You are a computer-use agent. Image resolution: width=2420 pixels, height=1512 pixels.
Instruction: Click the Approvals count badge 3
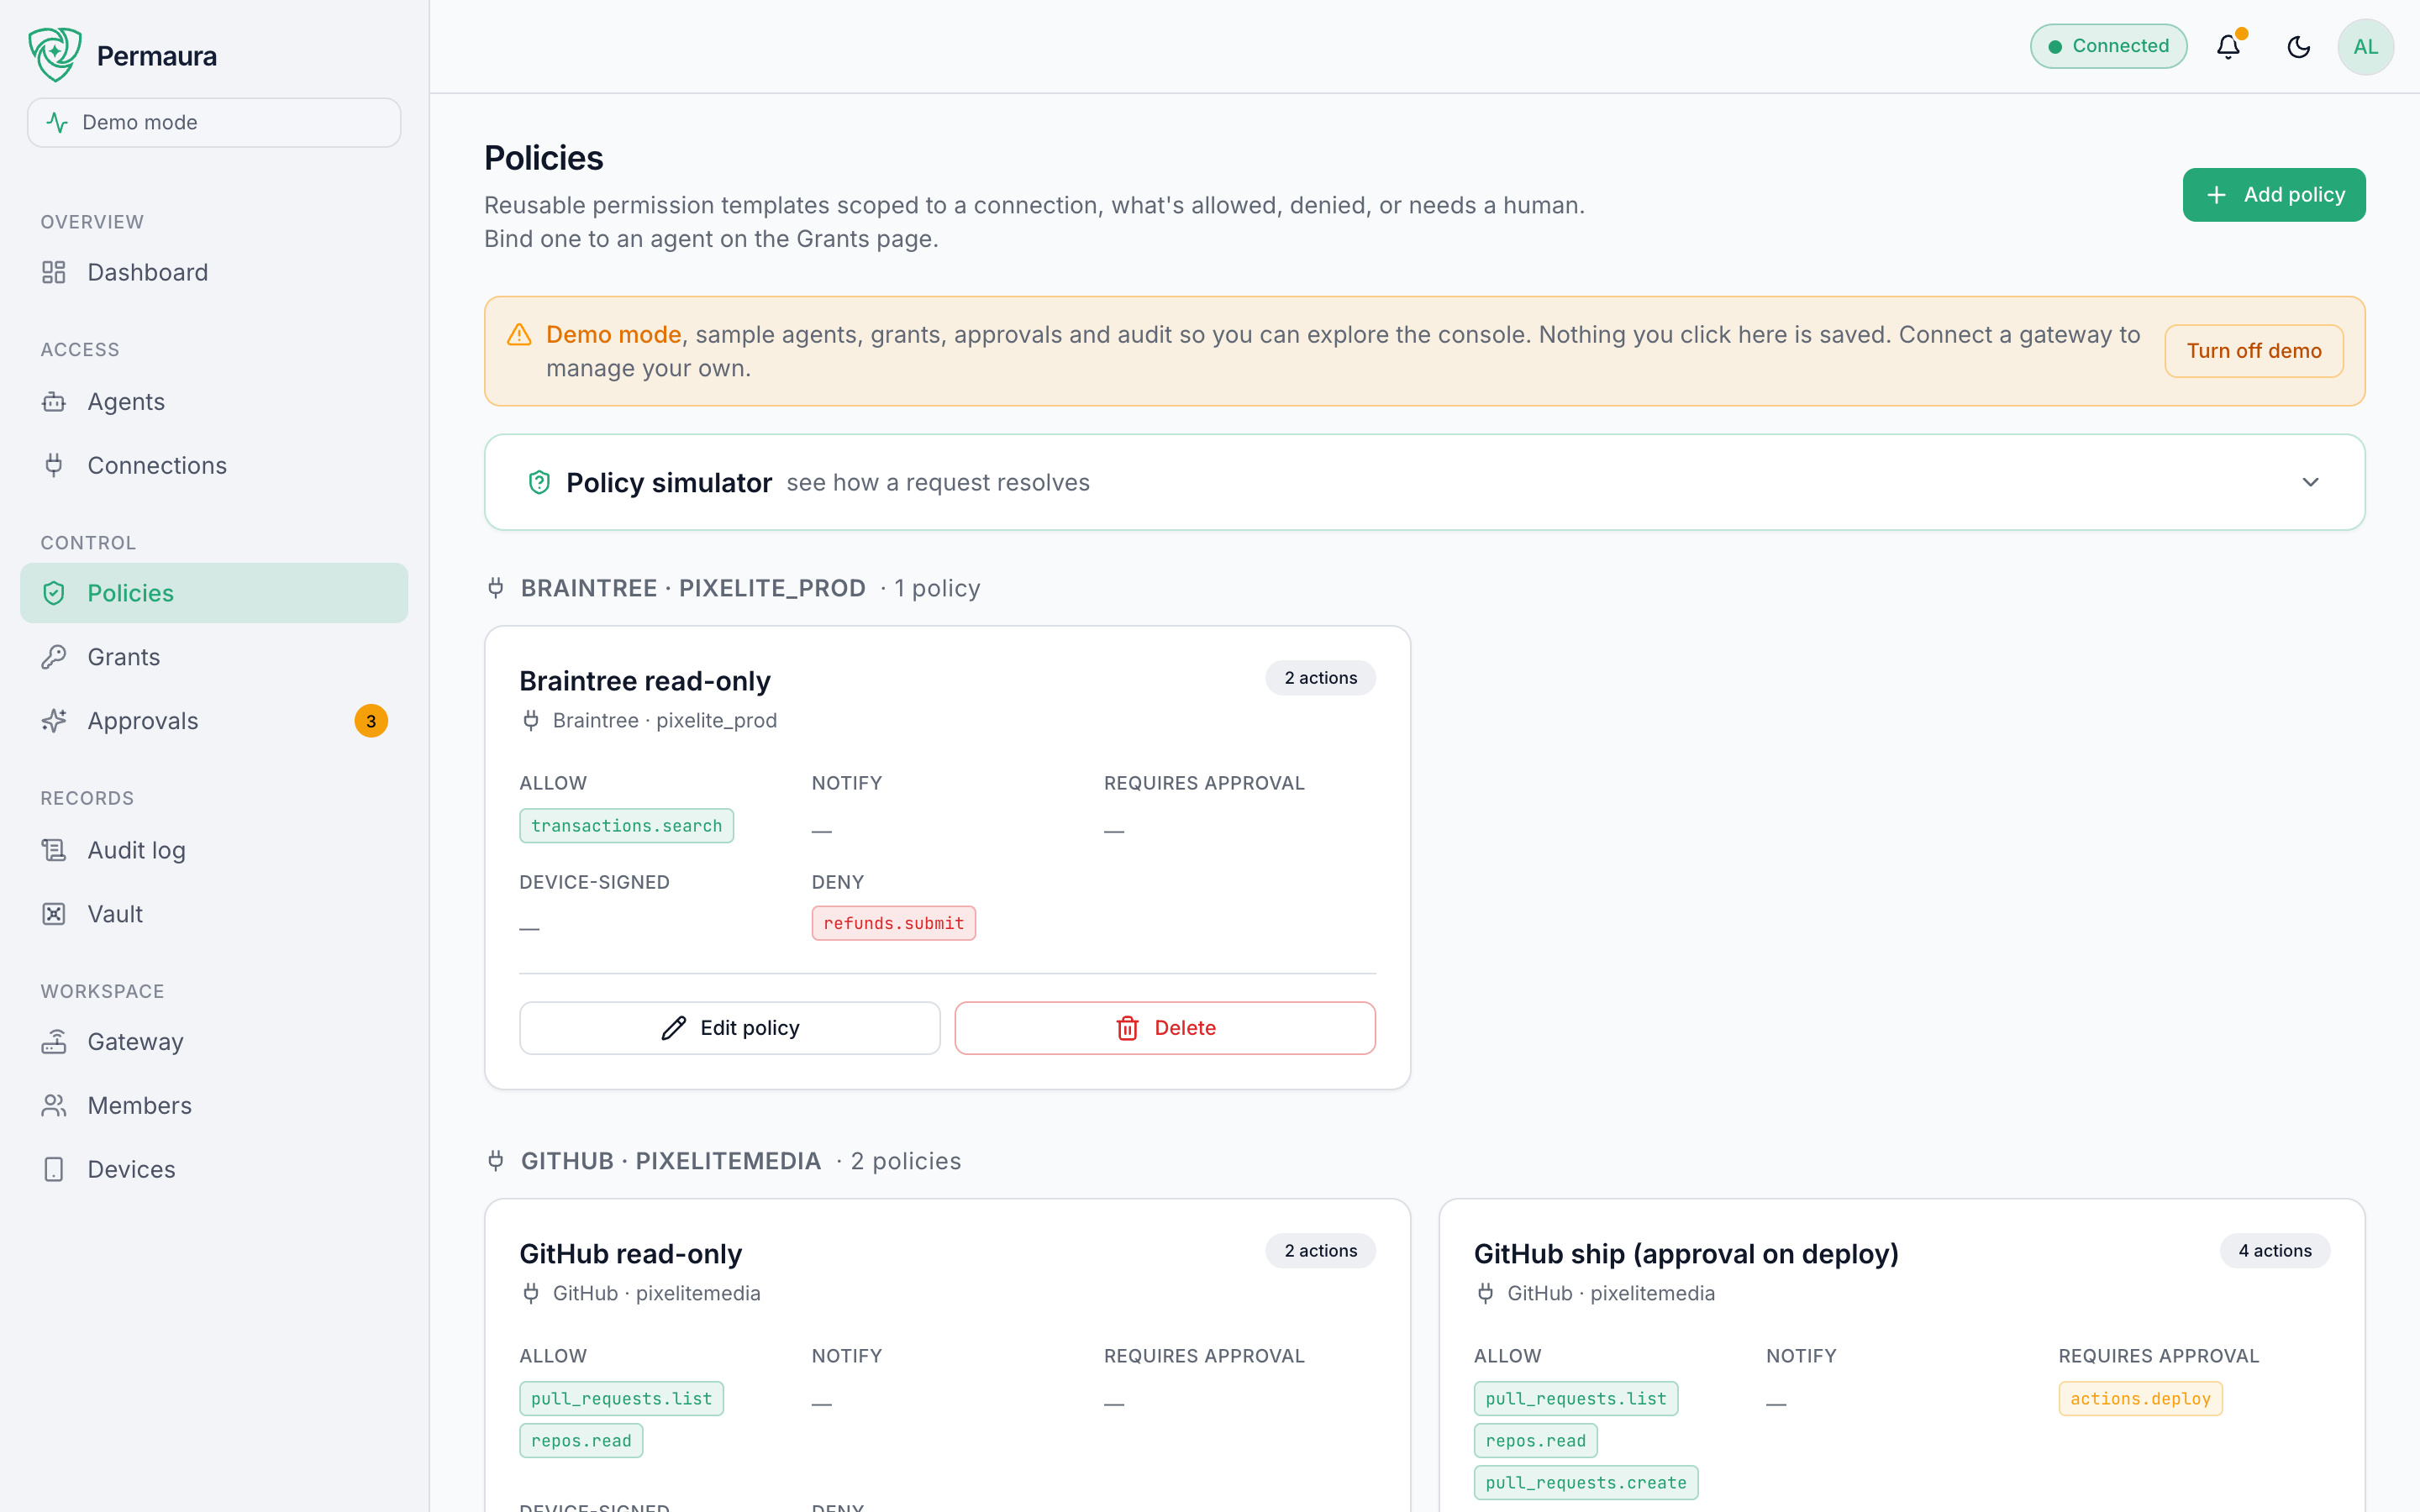[x=371, y=721]
